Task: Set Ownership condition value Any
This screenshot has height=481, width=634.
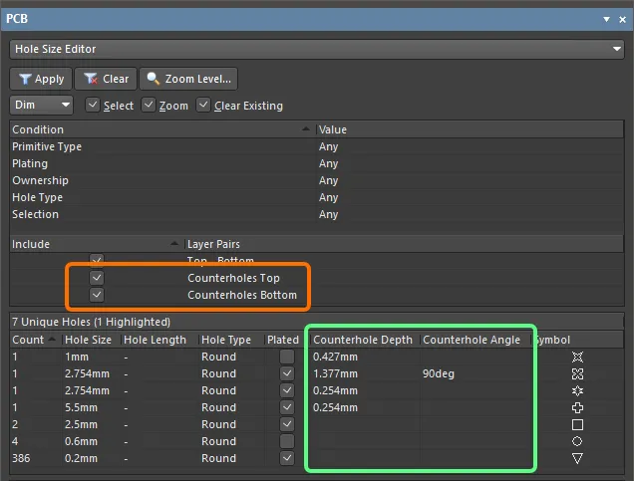Action: tap(328, 180)
